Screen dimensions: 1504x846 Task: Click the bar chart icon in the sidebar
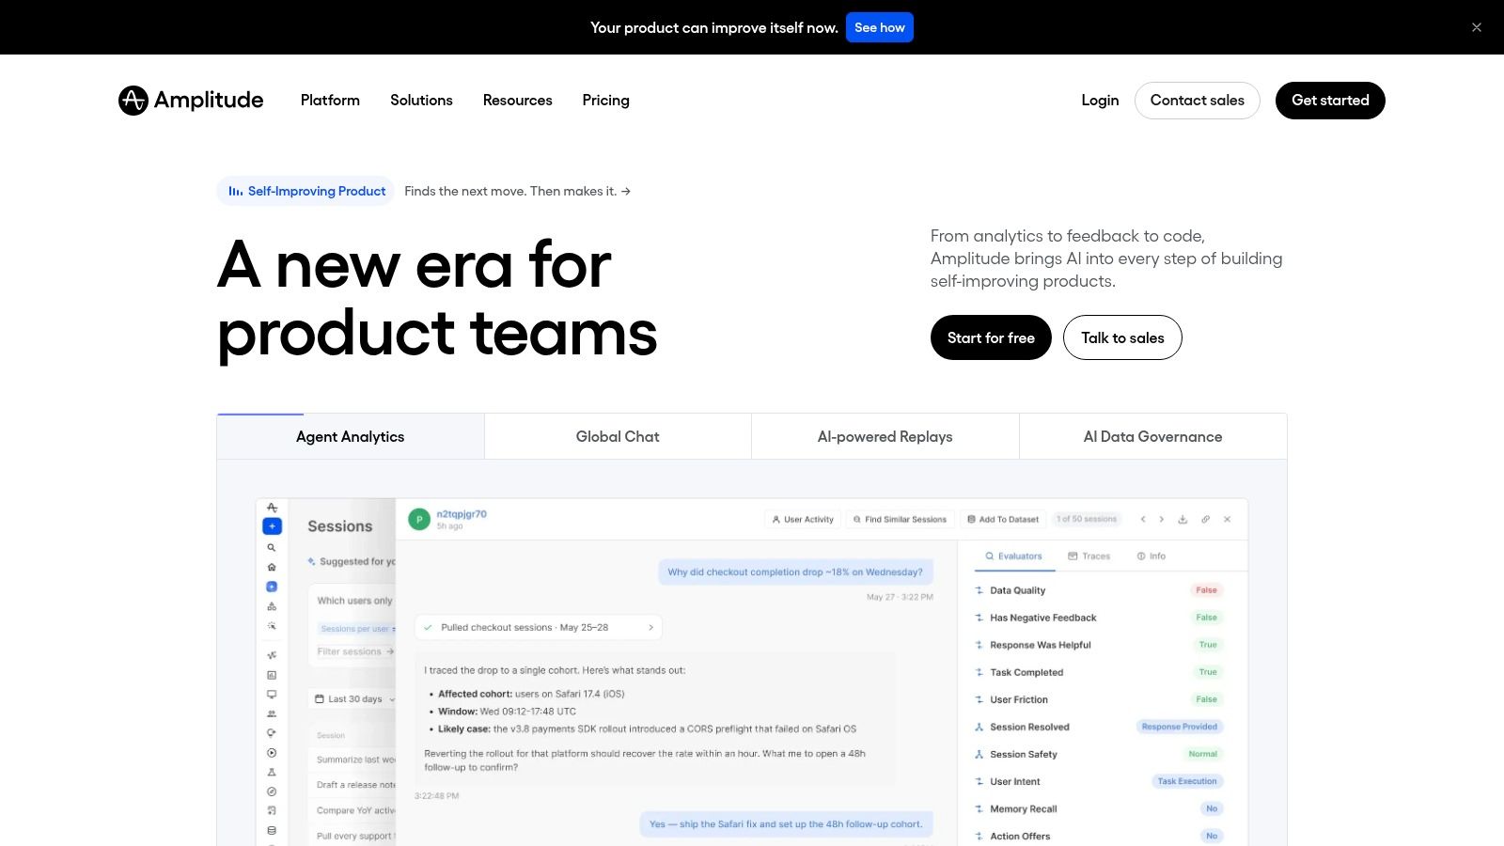272,675
